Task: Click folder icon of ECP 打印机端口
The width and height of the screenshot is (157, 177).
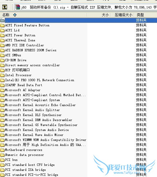Action: pos(2,70)
